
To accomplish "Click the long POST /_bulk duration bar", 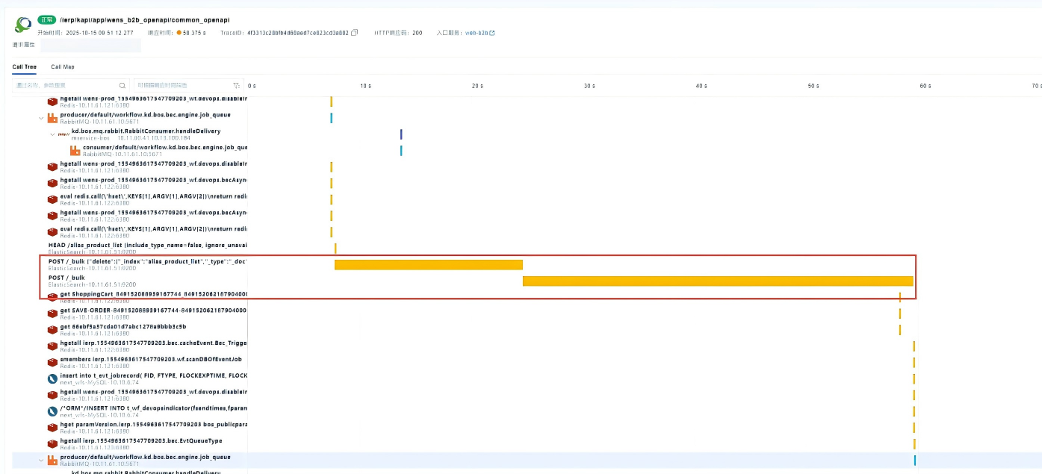I will pos(717,281).
